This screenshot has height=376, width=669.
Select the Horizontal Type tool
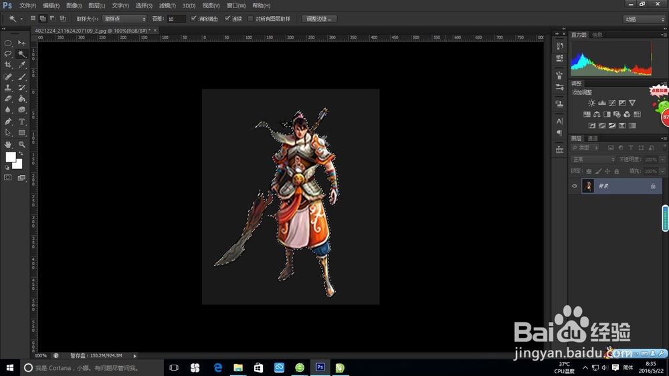point(21,122)
